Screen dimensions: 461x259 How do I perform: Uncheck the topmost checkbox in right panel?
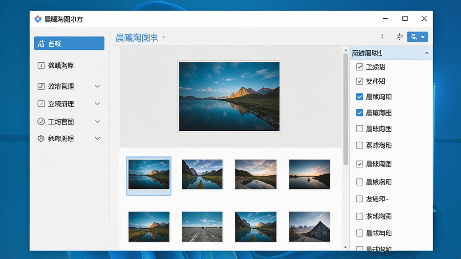pyautogui.click(x=359, y=67)
